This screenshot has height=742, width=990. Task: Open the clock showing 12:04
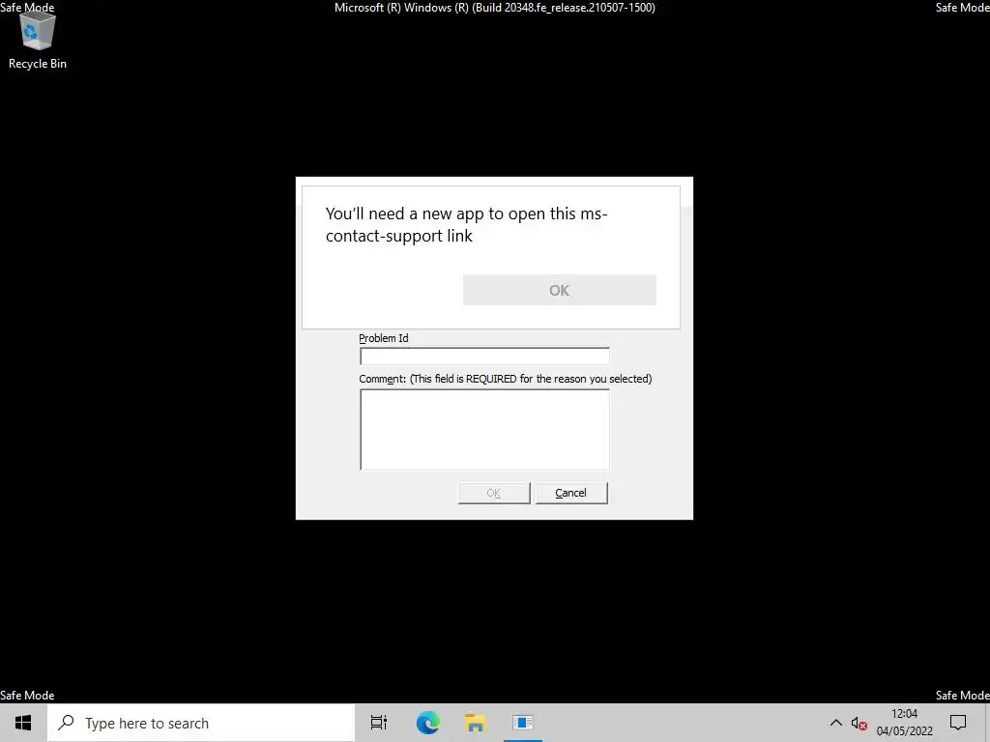point(904,714)
